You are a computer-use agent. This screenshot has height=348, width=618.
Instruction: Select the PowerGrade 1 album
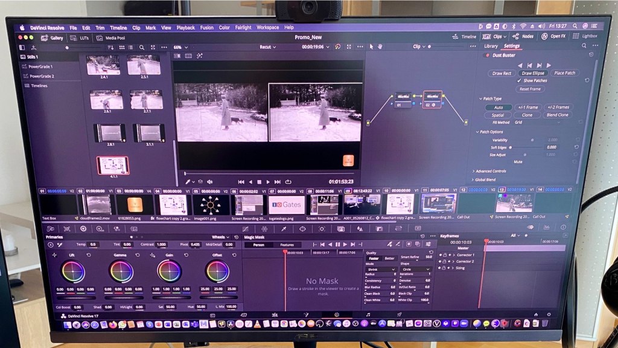click(40, 66)
